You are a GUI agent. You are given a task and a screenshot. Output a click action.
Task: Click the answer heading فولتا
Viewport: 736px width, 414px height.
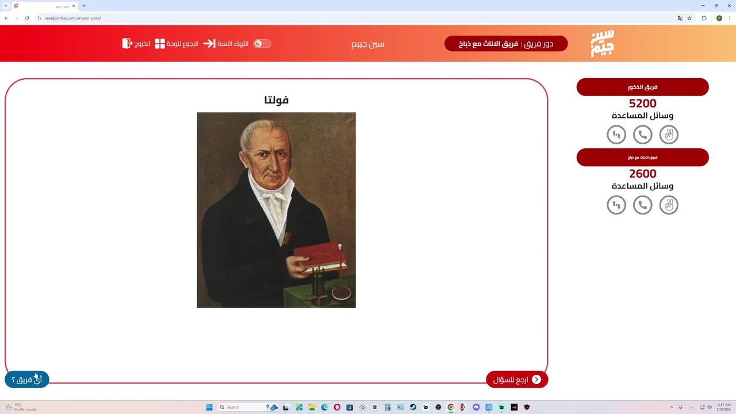point(276,100)
